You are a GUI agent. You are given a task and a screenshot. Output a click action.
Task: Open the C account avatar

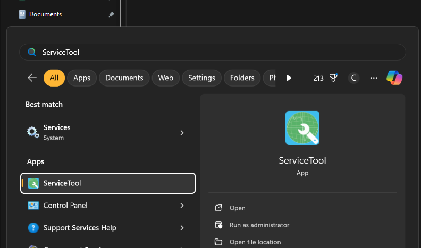353,78
